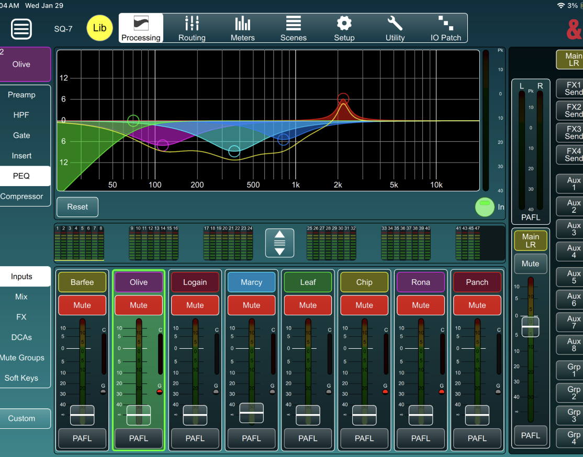This screenshot has height=457, width=583.
Task: Open HPF processing section
Action: tap(21, 115)
